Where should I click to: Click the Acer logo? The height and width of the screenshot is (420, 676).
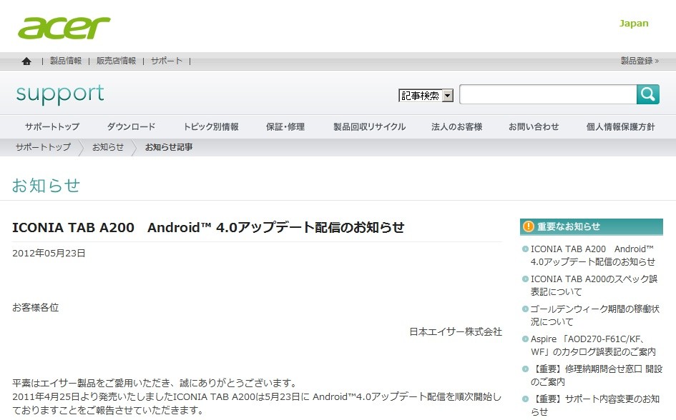(x=64, y=28)
